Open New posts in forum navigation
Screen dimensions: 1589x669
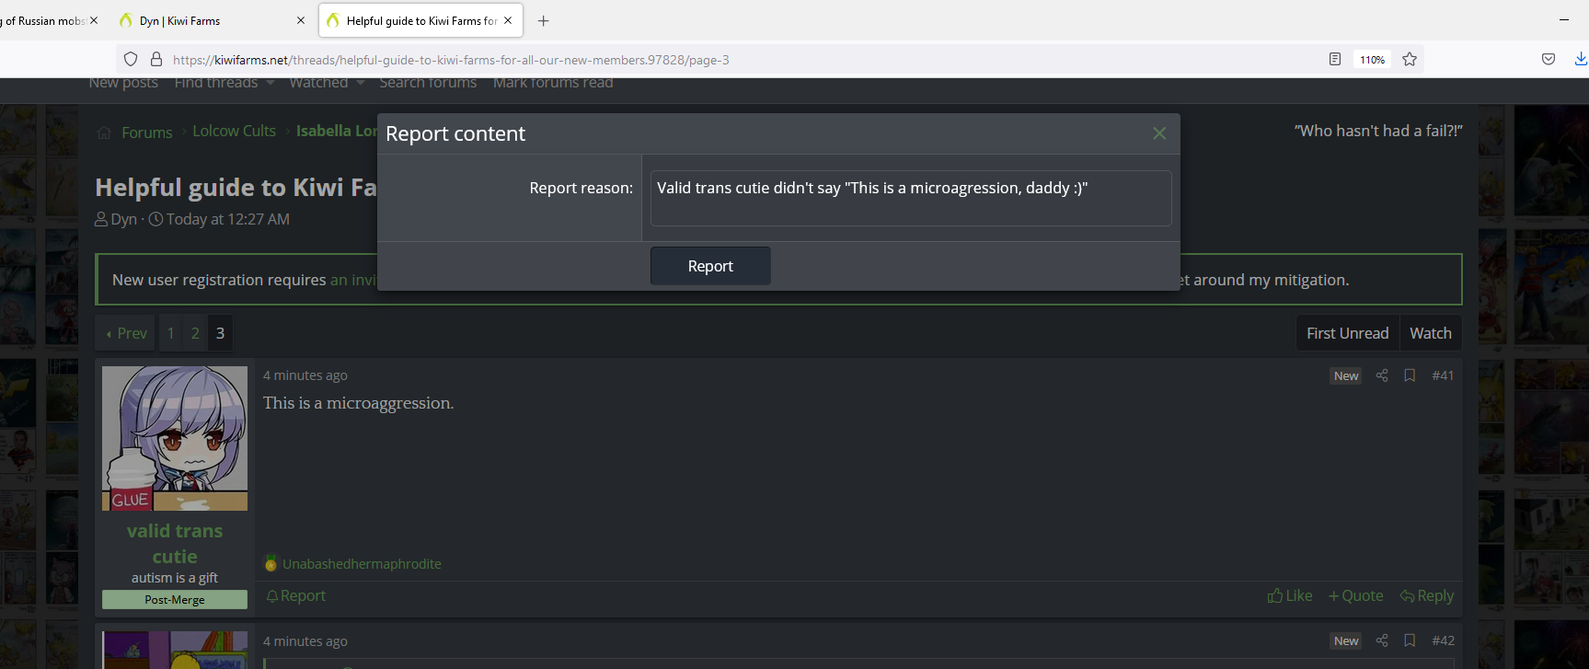123,83
